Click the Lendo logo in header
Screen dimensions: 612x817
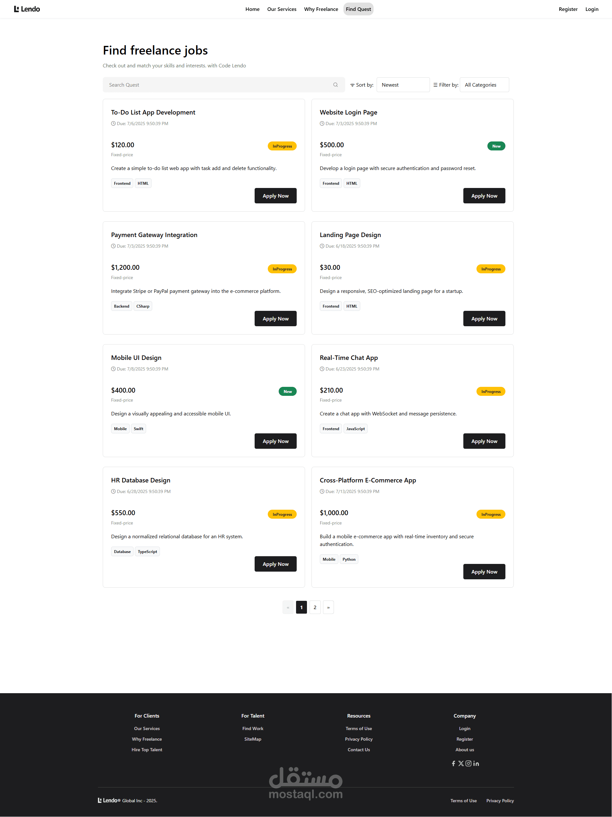[x=27, y=9]
